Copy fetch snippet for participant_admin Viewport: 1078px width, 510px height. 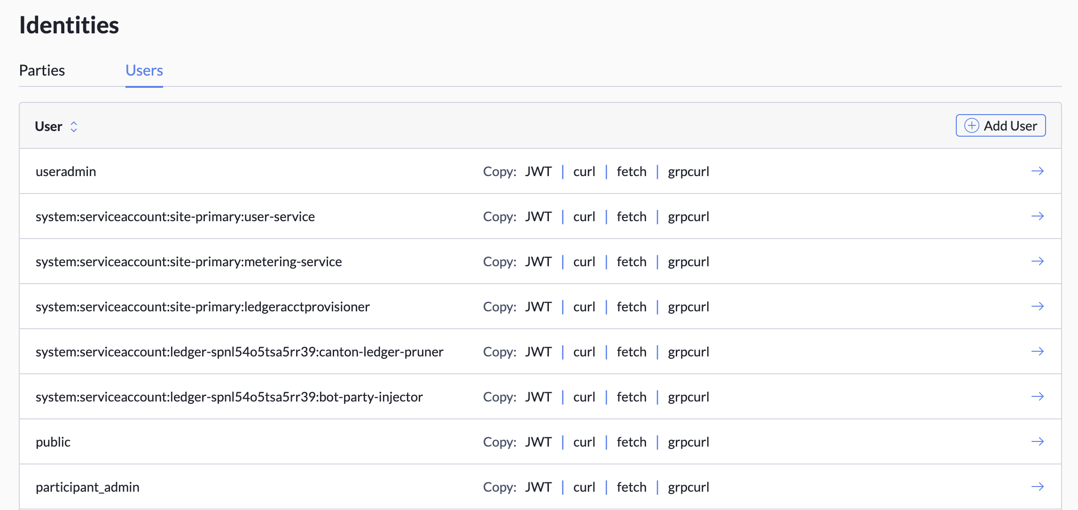(x=631, y=487)
